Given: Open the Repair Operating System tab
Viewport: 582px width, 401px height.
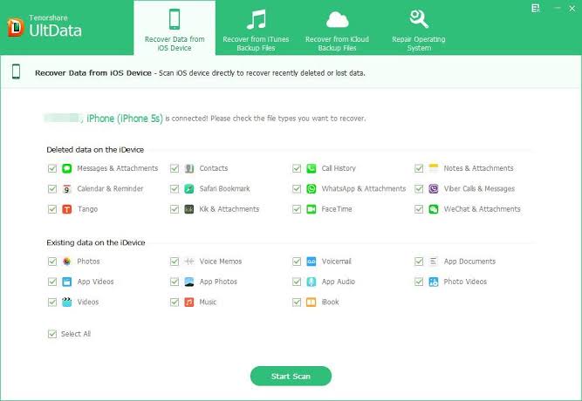Looking at the screenshot, I should pos(419,28).
